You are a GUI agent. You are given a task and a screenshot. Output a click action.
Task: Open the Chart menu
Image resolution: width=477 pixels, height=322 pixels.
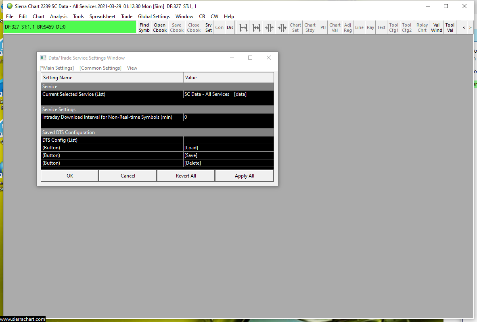coord(39,17)
